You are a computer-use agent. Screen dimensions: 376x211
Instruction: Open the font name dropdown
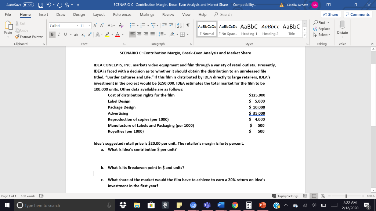click(77, 25)
